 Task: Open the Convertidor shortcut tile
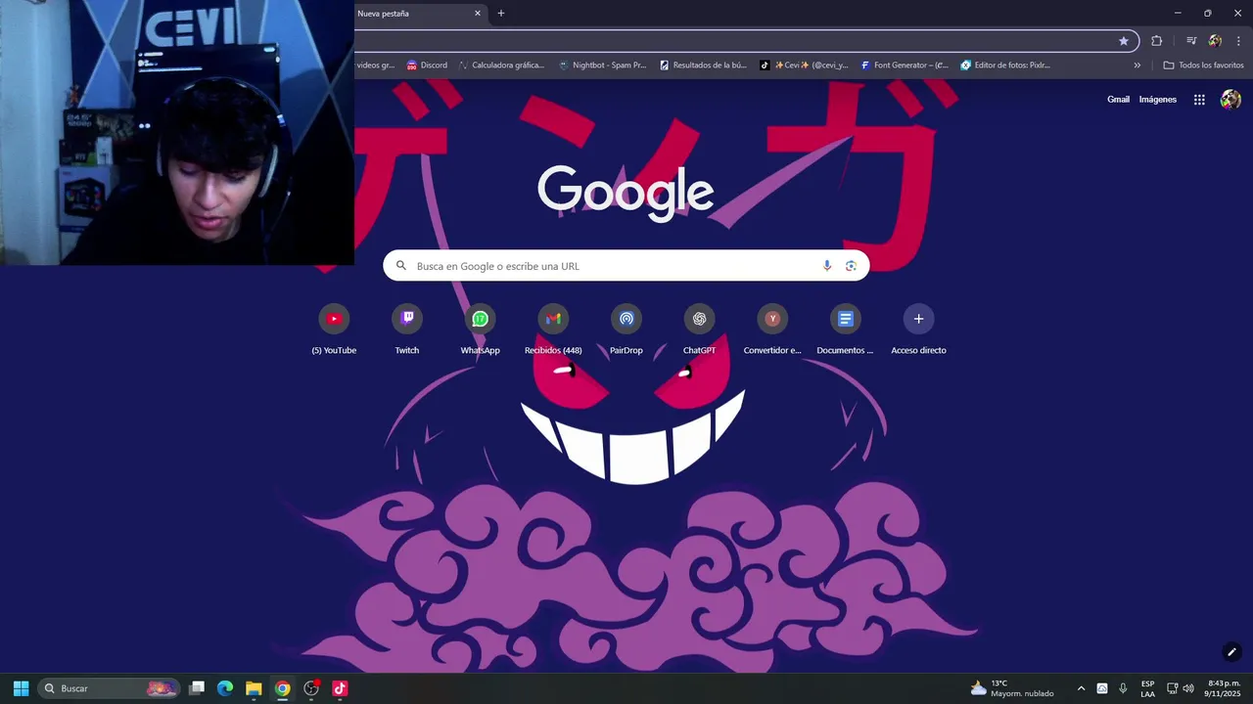[x=772, y=319]
